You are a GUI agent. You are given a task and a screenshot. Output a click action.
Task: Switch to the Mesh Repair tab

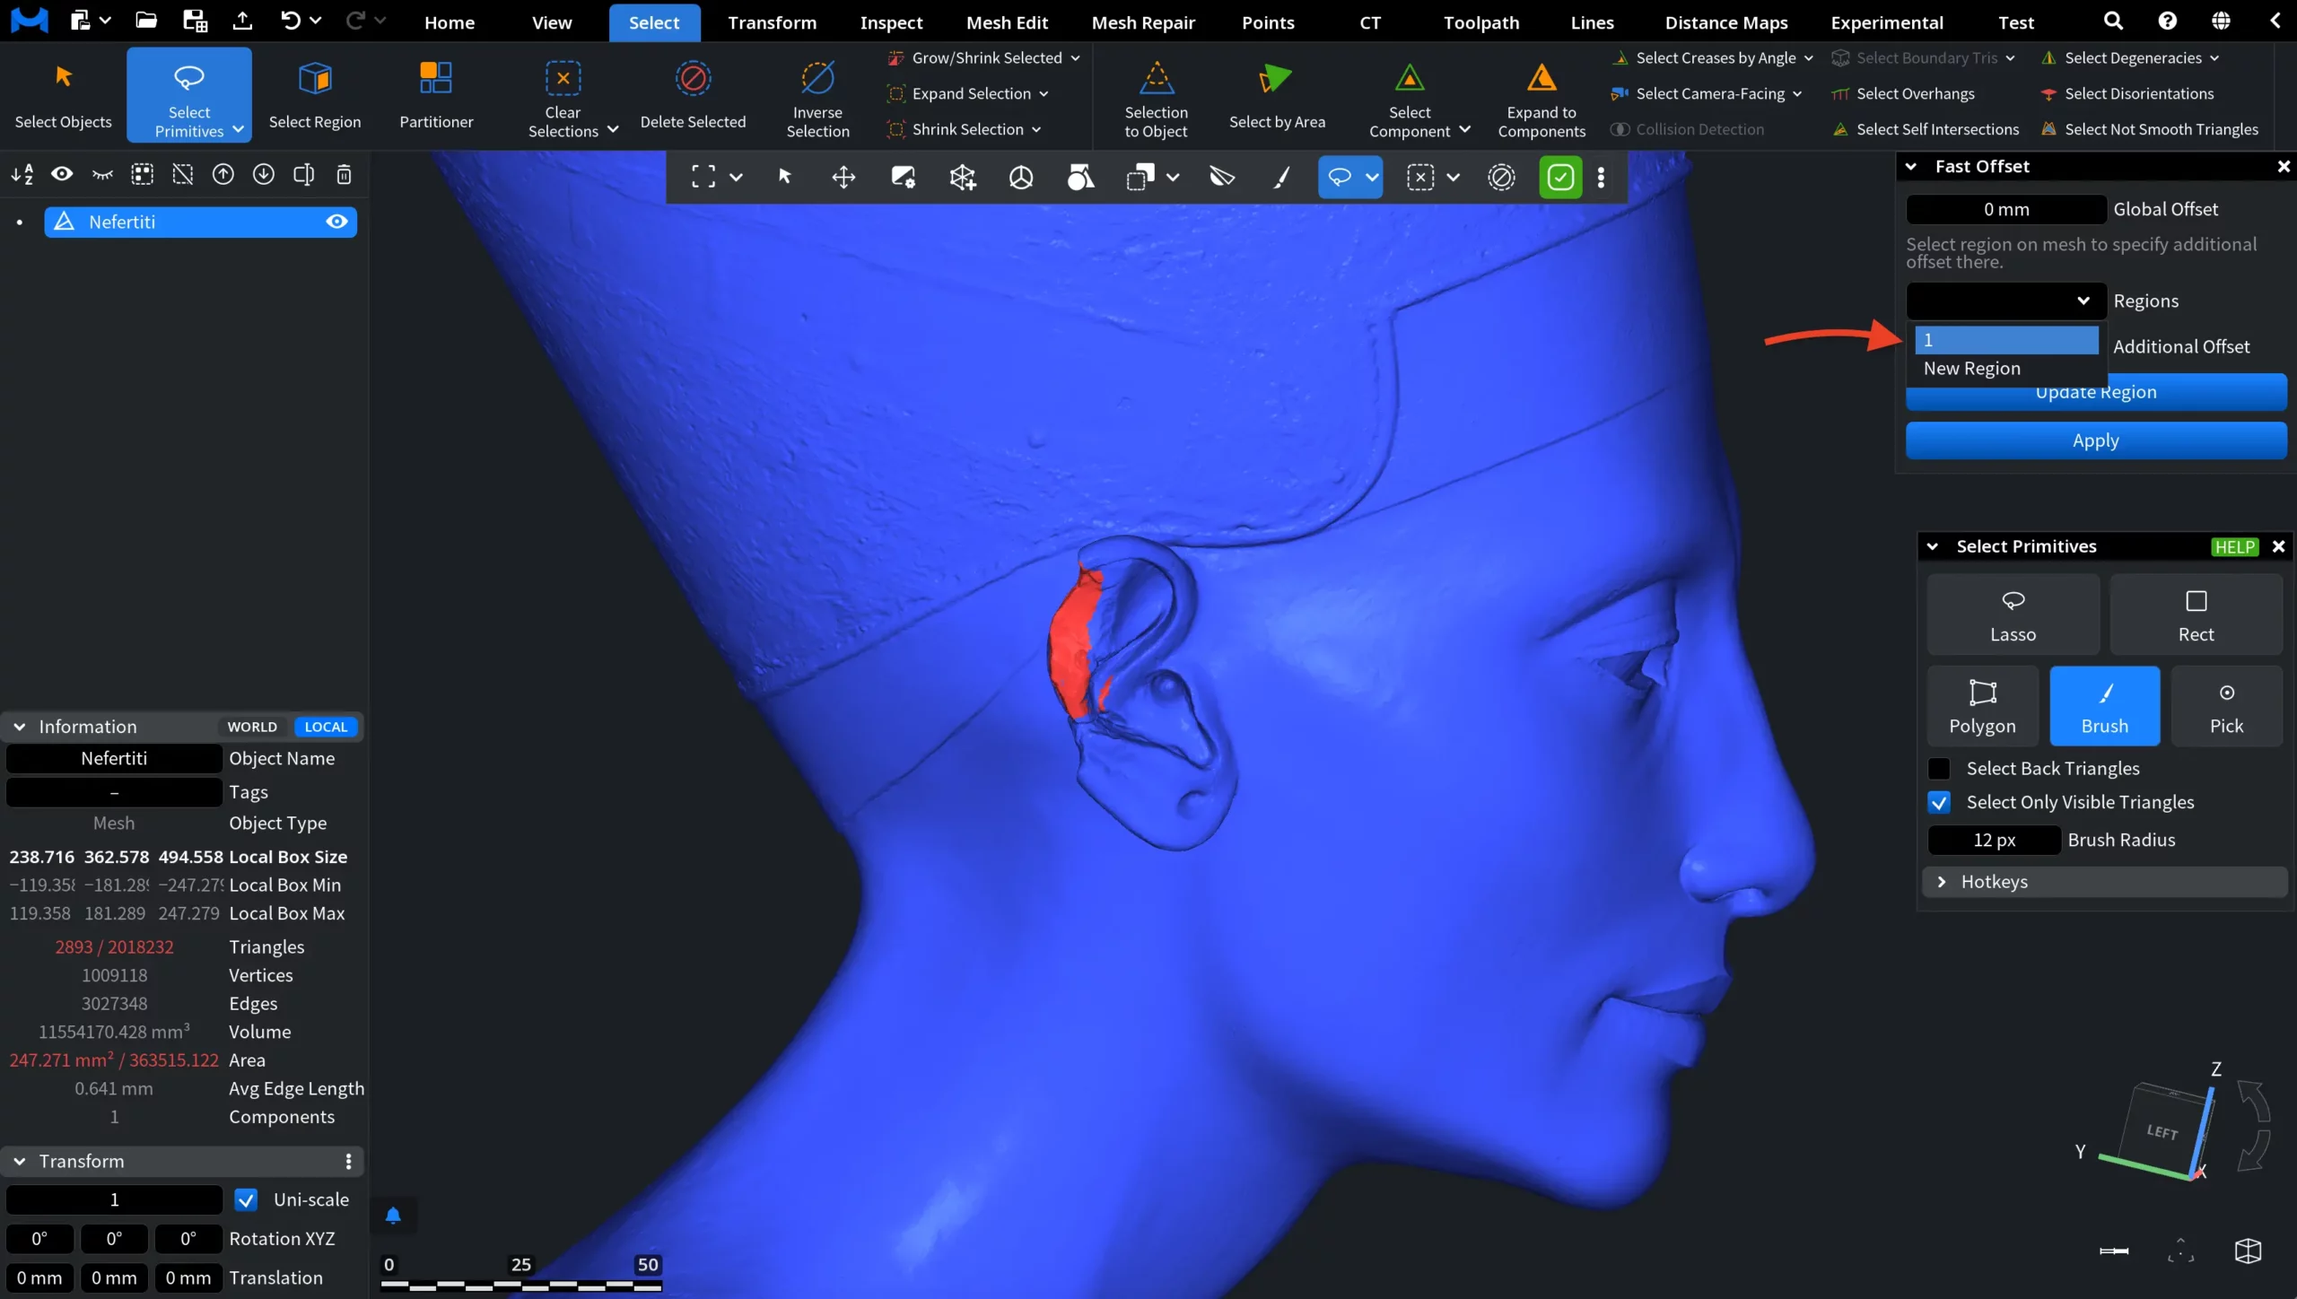click(x=1143, y=22)
